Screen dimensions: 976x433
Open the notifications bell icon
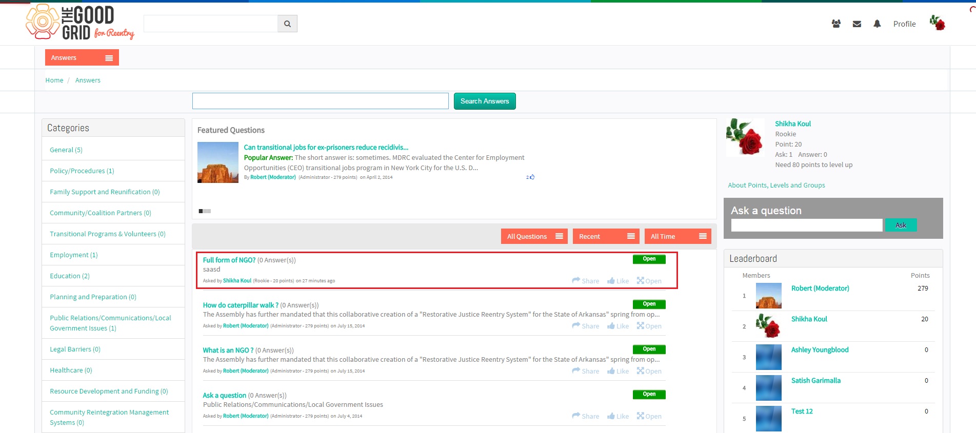877,24
